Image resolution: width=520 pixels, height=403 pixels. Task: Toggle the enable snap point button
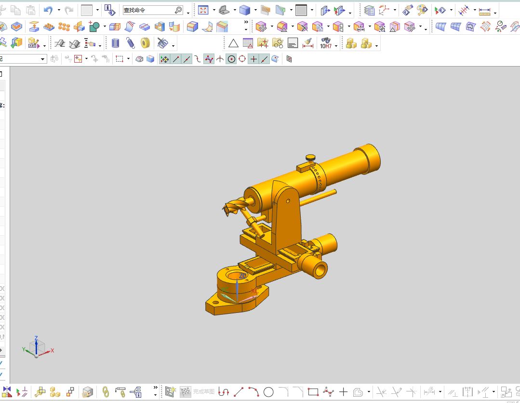(x=164, y=59)
